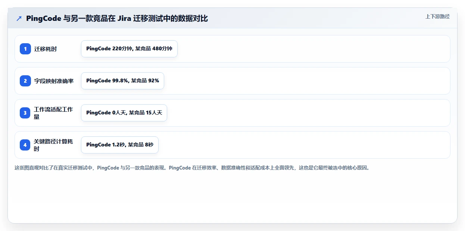Screen dimensions: 465x231
Task: Select the step 1 number badge
Action: click(x=25, y=49)
